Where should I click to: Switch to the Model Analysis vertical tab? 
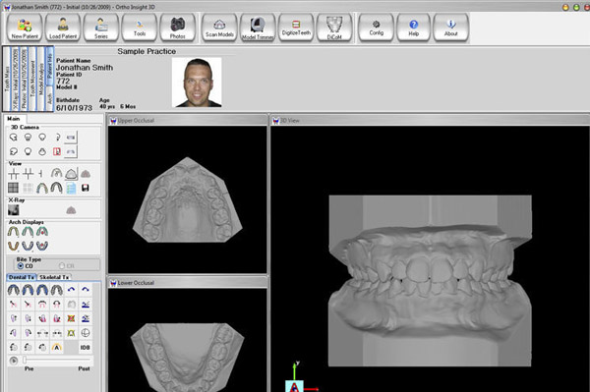[41, 79]
